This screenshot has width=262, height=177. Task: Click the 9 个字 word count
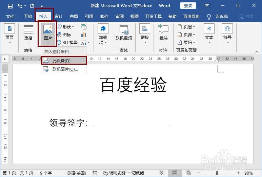click(46, 173)
